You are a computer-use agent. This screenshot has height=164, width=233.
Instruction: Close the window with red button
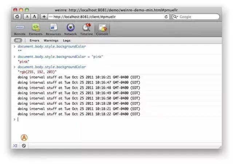tap(15, 10)
